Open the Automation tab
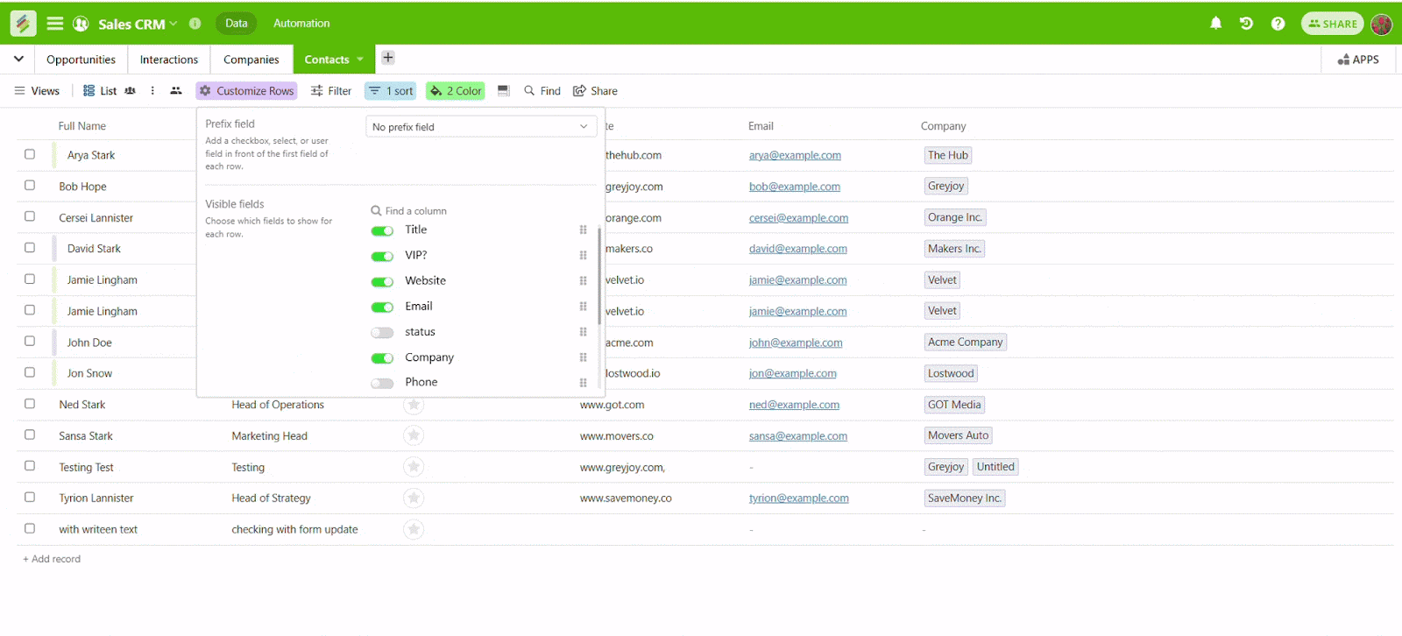This screenshot has width=1402, height=636. click(301, 24)
